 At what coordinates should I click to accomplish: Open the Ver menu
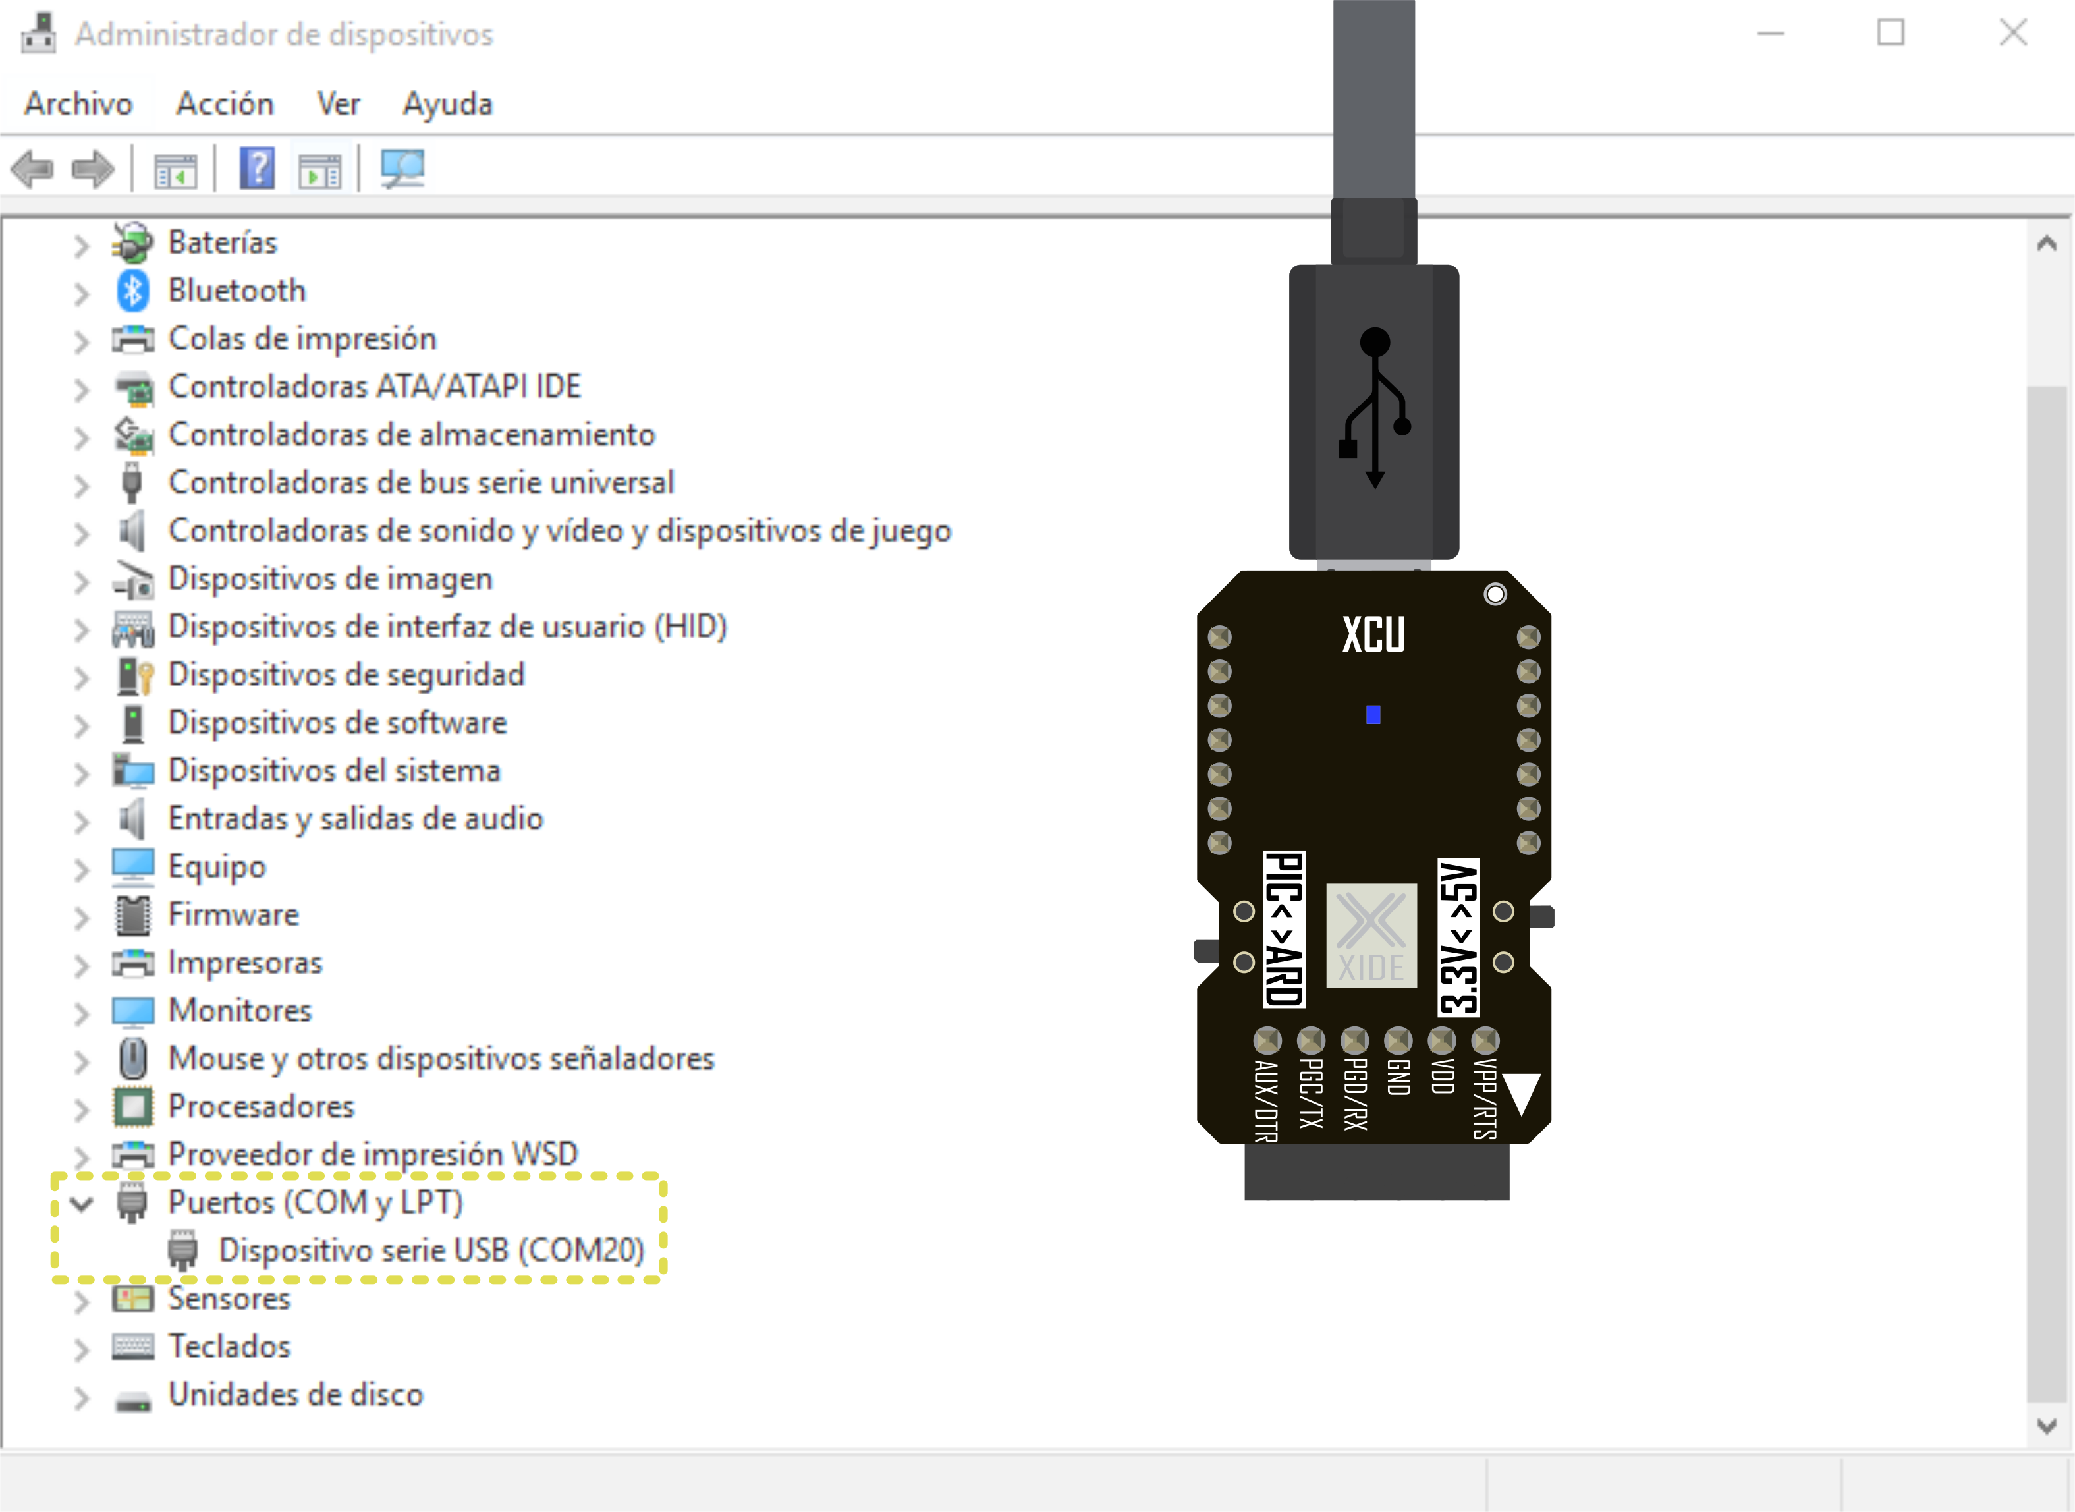tap(339, 103)
